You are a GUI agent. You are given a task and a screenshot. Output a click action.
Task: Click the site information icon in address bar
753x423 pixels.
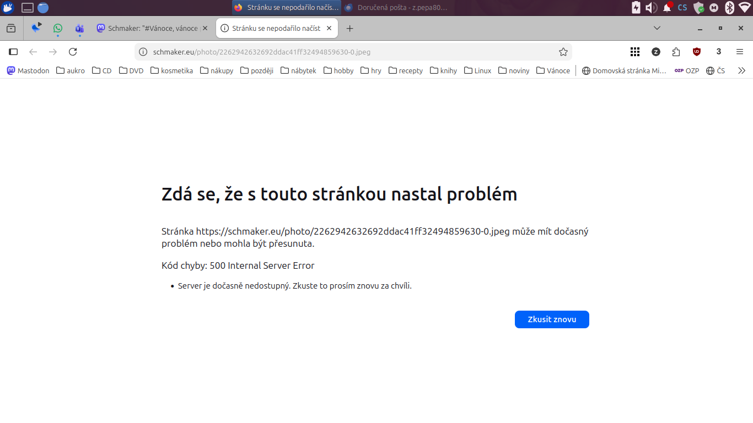point(143,52)
